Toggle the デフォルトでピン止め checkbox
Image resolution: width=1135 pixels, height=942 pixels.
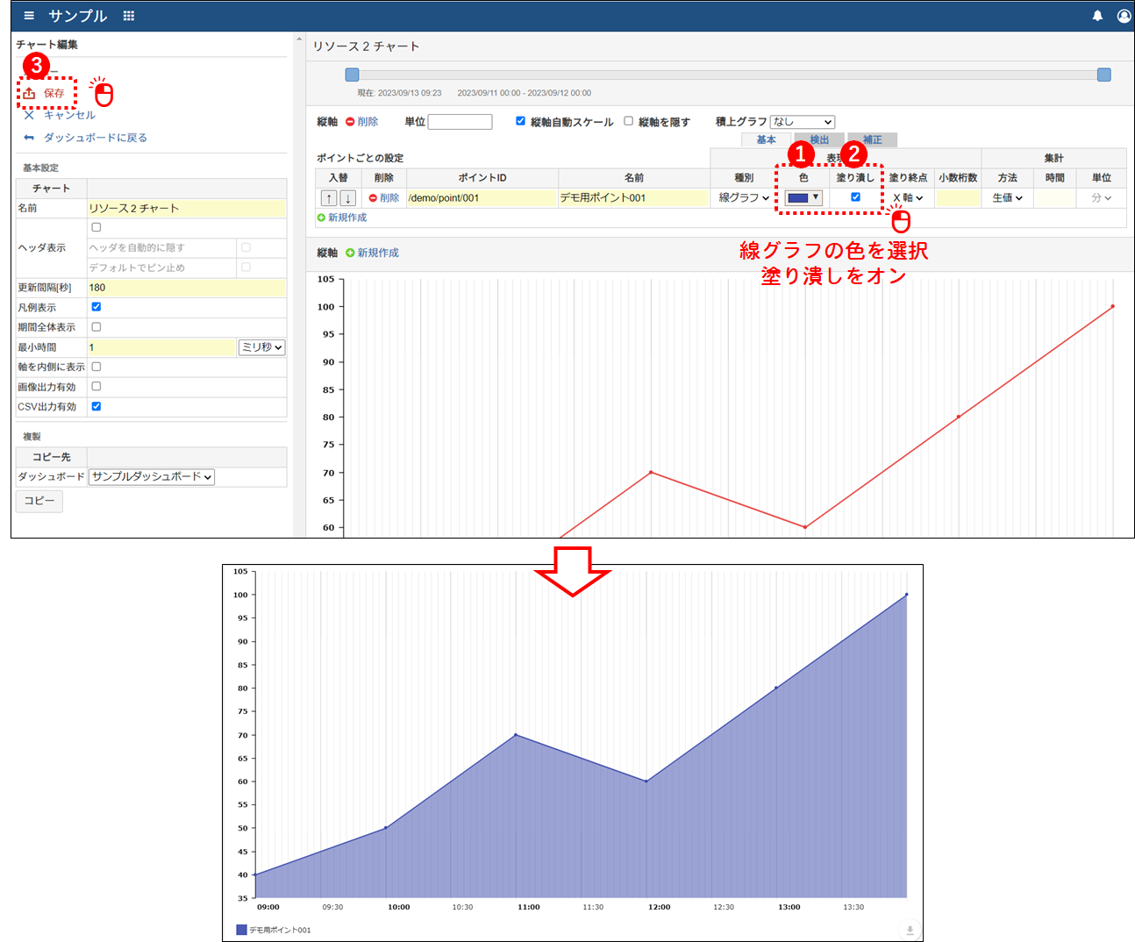246,267
